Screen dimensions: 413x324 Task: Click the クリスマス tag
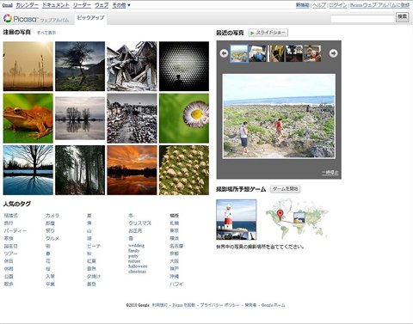139,223
